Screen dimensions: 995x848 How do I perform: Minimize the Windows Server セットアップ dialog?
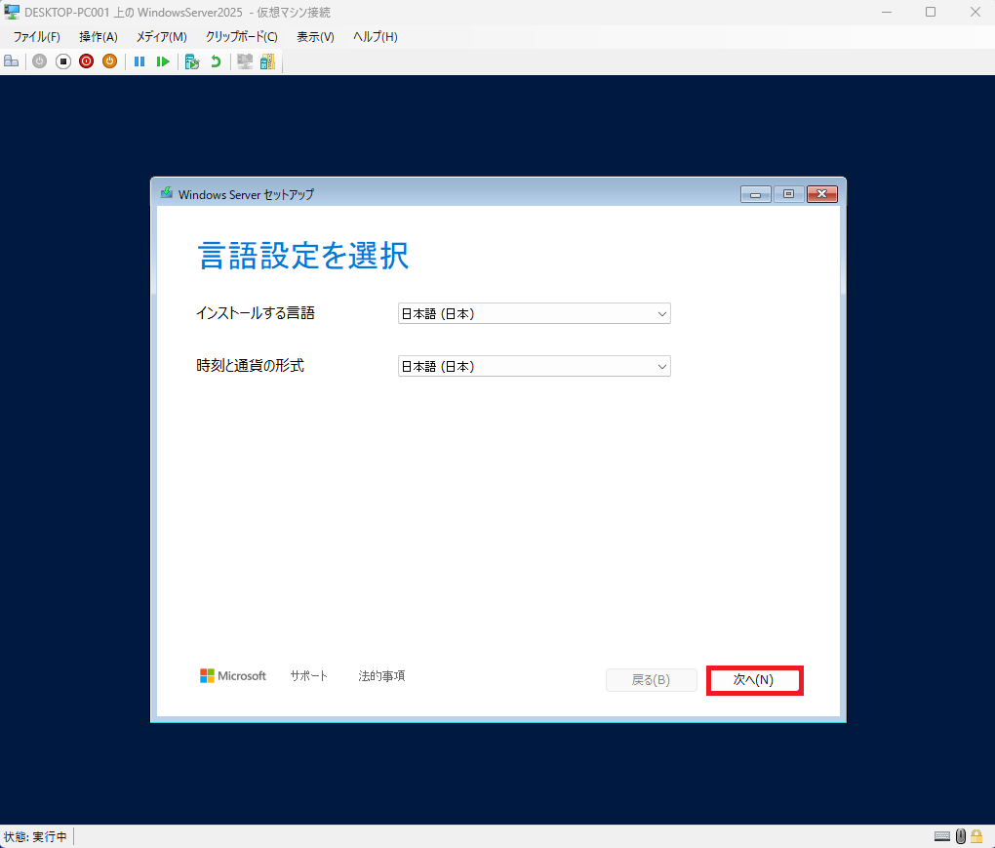[x=756, y=194]
